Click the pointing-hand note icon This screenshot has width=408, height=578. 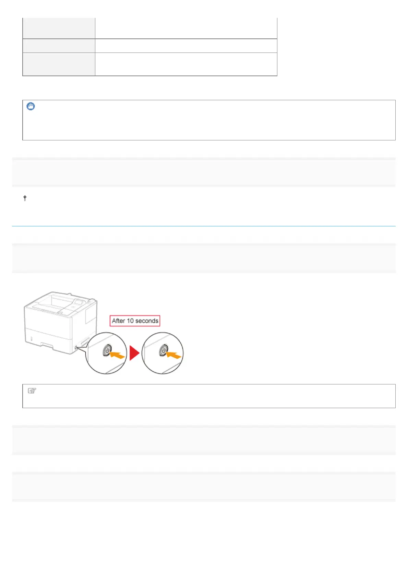pyautogui.click(x=32, y=391)
